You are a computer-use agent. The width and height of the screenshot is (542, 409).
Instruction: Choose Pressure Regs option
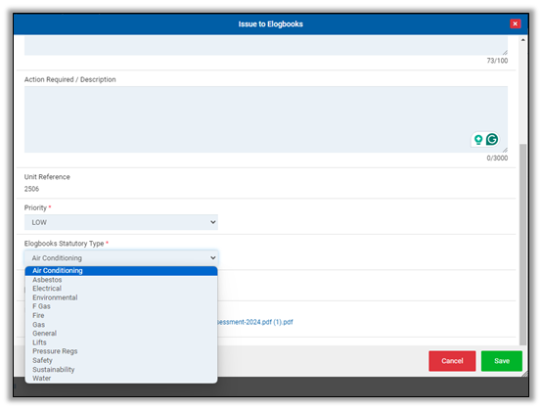[x=55, y=351]
